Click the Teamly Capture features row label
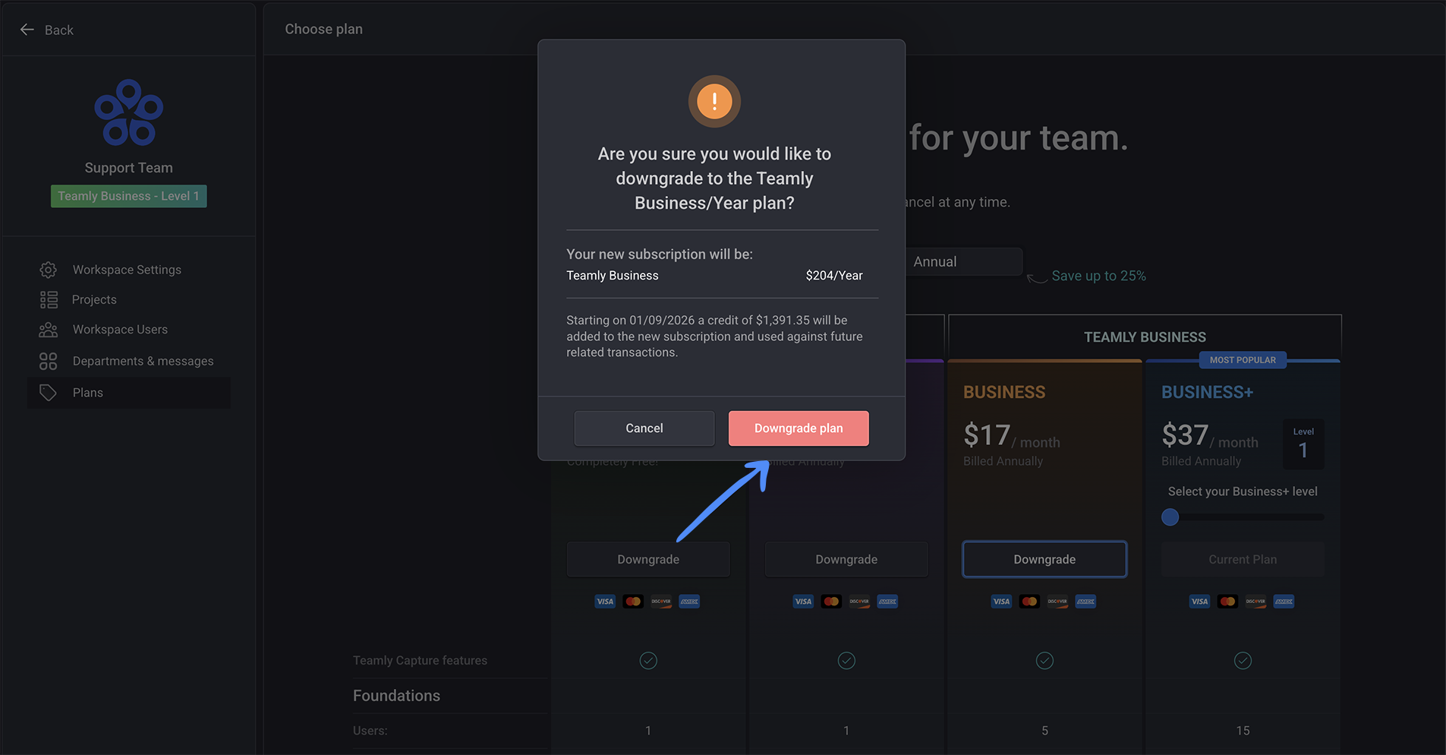This screenshot has height=755, width=1446. (x=420, y=661)
